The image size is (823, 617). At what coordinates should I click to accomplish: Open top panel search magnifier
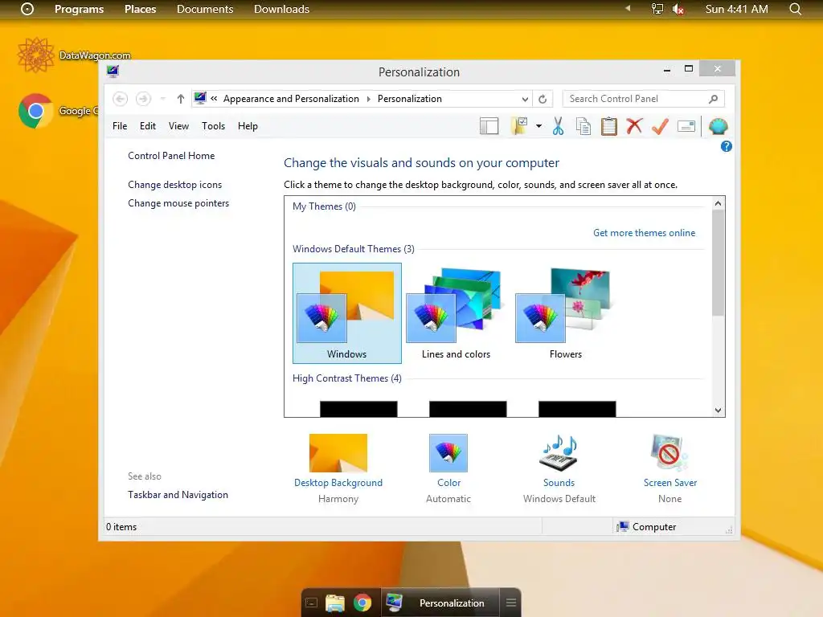[795, 9]
